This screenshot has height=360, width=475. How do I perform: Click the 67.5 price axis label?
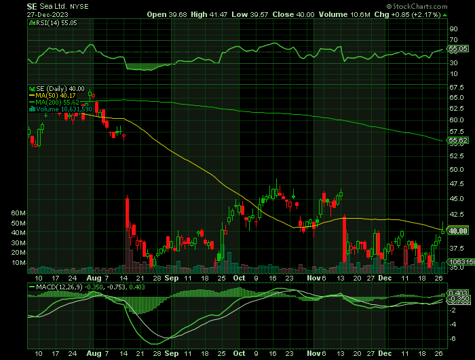[x=456, y=88]
